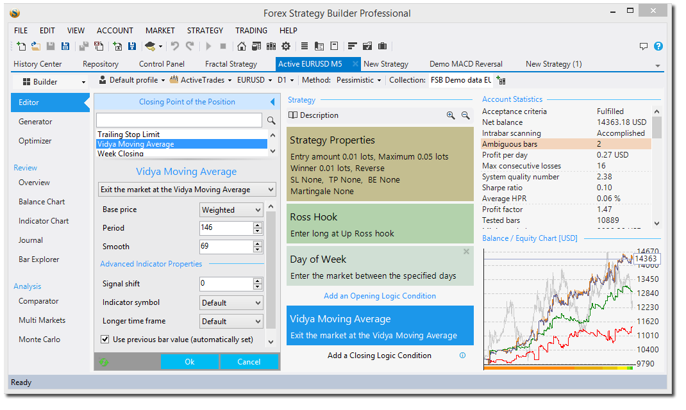Create a new strategy with toolbar icon

pyautogui.click(x=21, y=46)
